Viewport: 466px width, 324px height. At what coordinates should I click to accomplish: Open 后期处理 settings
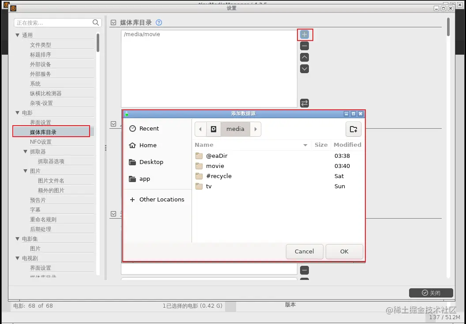[41, 229]
